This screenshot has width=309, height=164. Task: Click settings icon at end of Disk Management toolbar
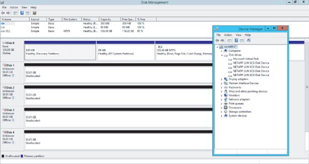tap(35, 13)
